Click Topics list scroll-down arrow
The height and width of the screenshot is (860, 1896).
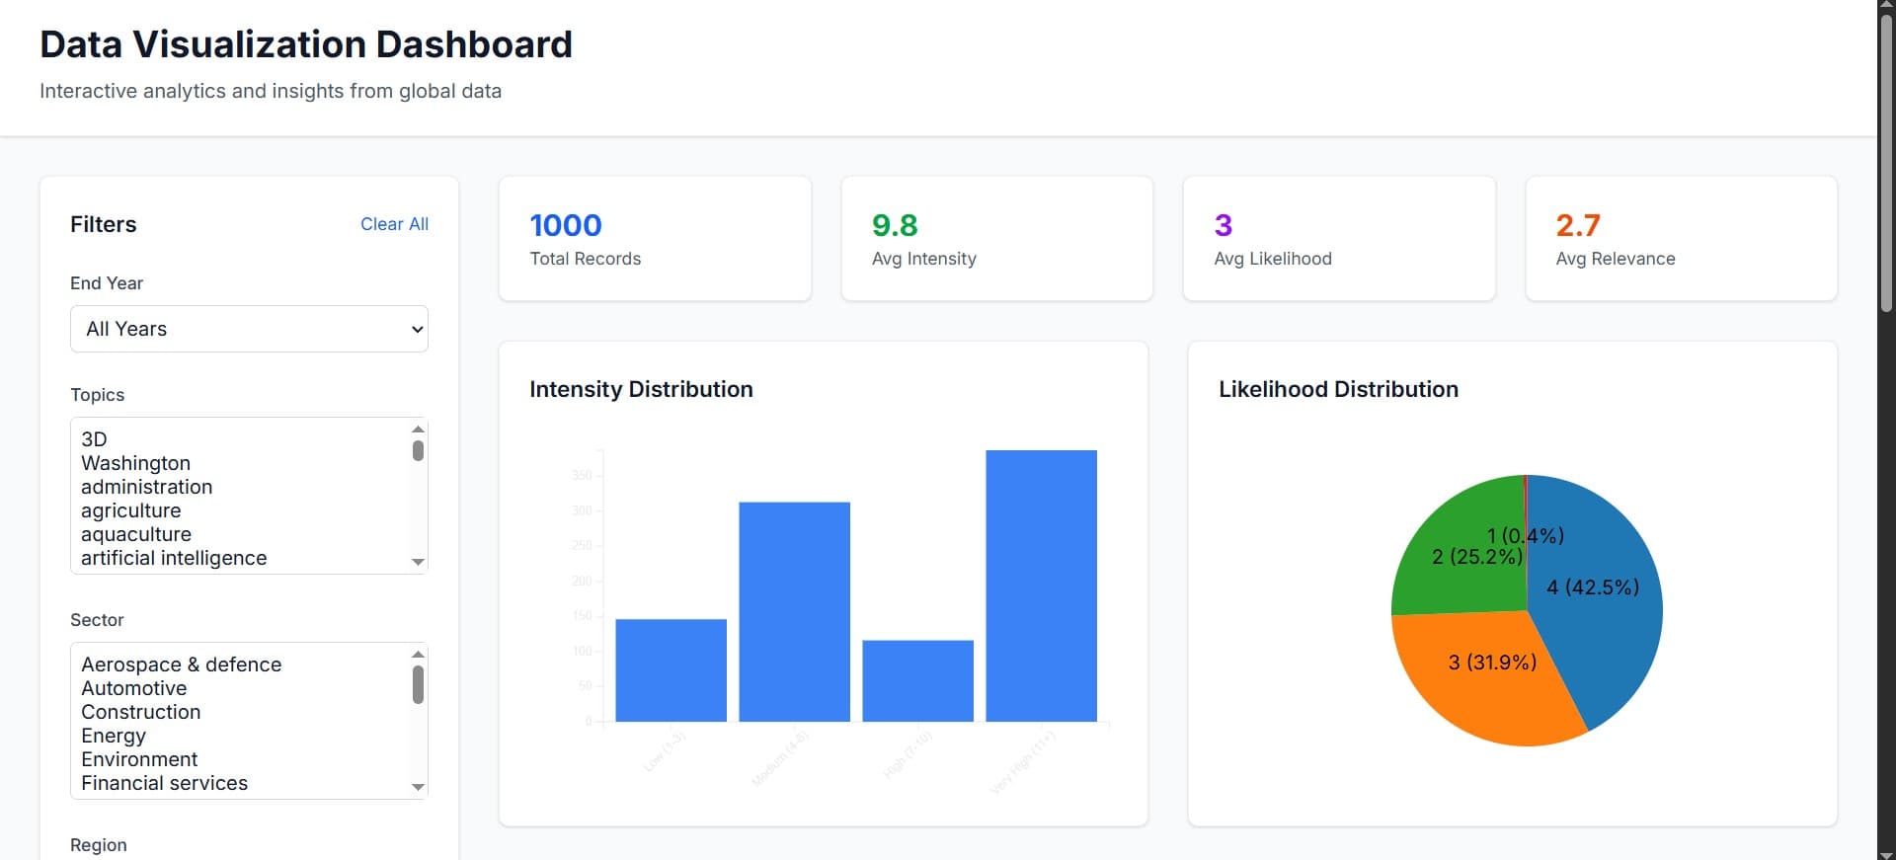[418, 562]
